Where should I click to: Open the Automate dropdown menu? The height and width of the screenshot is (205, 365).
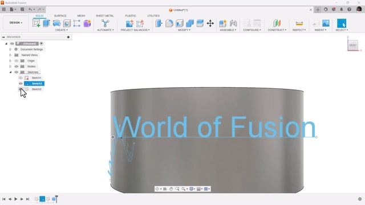[105, 30]
